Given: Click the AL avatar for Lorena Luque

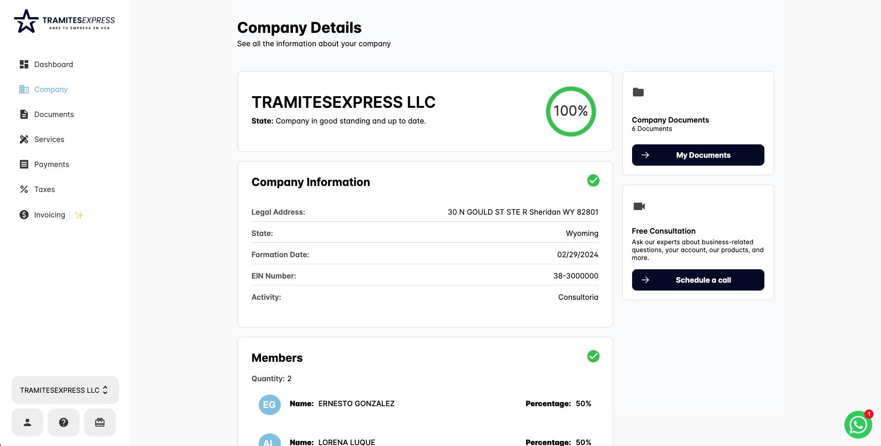Looking at the screenshot, I should [269, 440].
